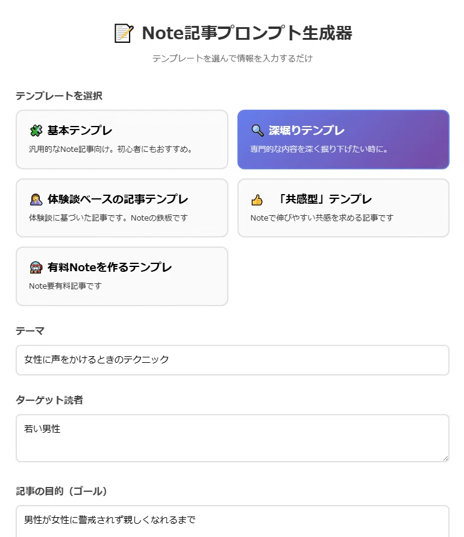Grab the resize handle of ターゲット読者 box
The width and height of the screenshot is (464, 537).
[x=445, y=458]
